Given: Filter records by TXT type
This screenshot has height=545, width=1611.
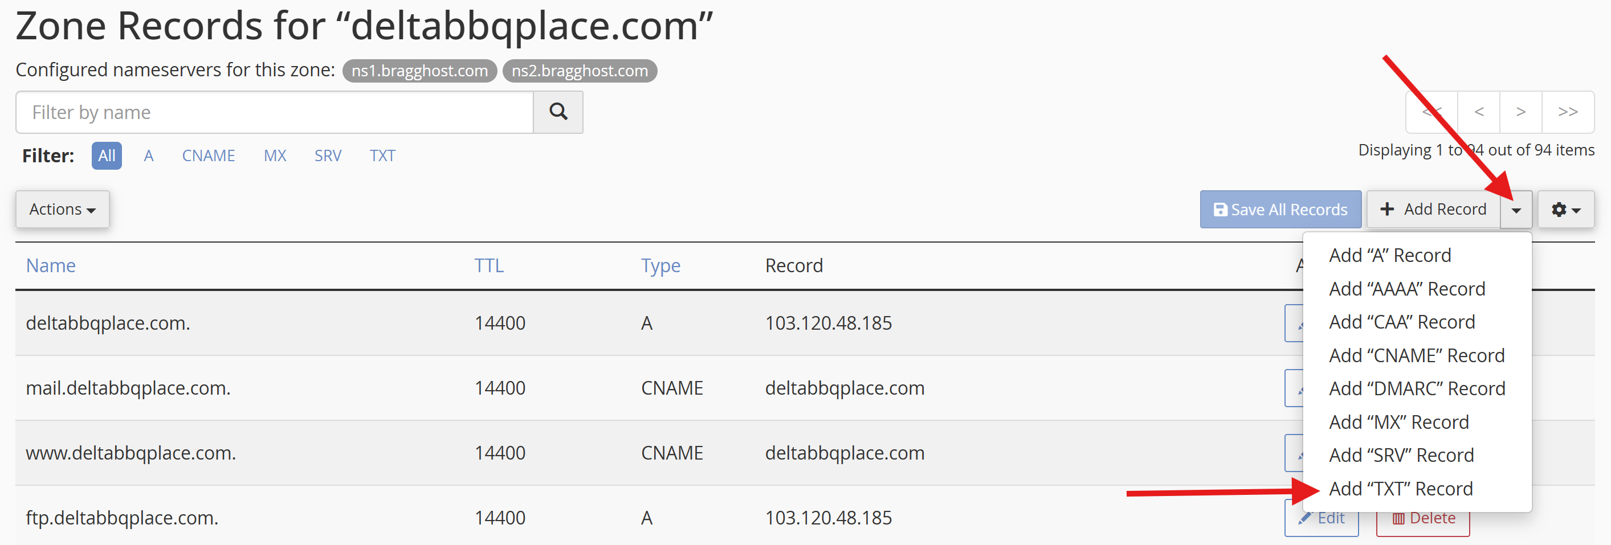Looking at the screenshot, I should [382, 155].
